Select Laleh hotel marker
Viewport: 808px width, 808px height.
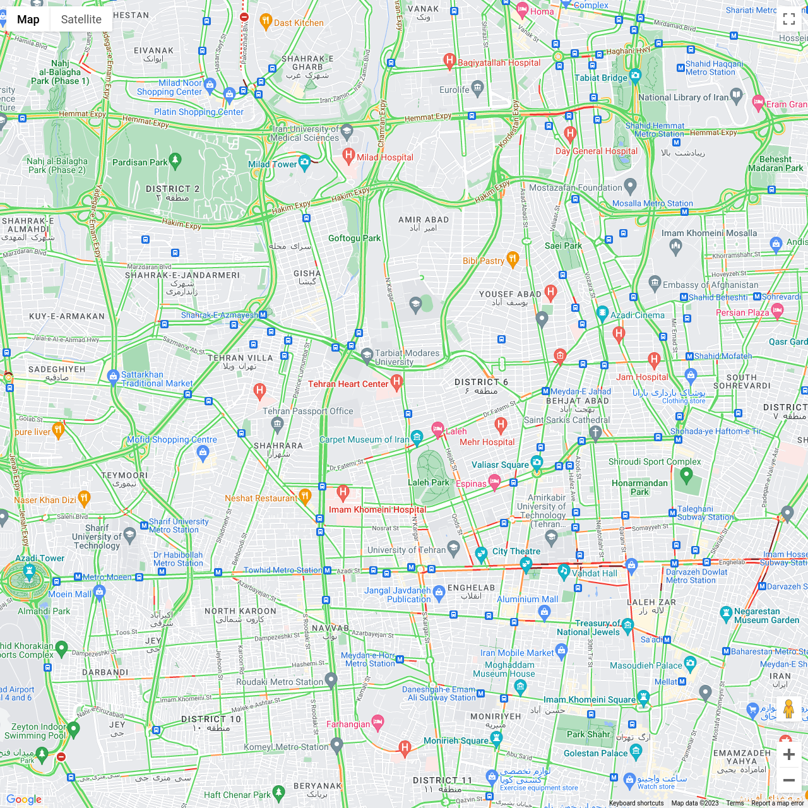click(437, 429)
